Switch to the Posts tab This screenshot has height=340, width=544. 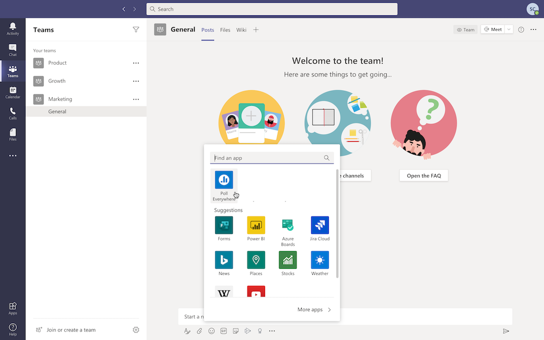208,30
